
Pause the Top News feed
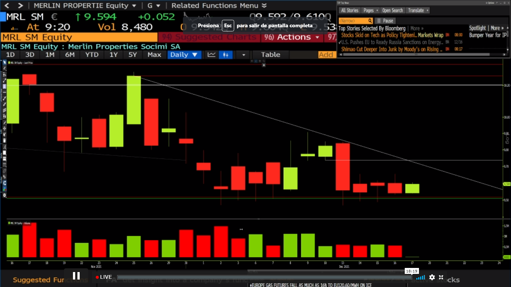[x=385, y=21]
